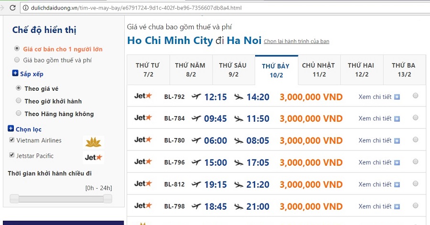
Task: Click landing plane icon for BL-784
Action: (238, 118)
